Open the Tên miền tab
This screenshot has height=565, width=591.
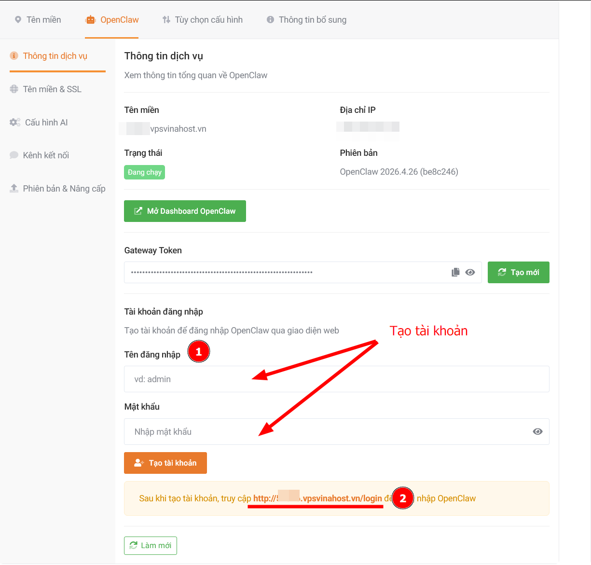(x=38, y=20)
